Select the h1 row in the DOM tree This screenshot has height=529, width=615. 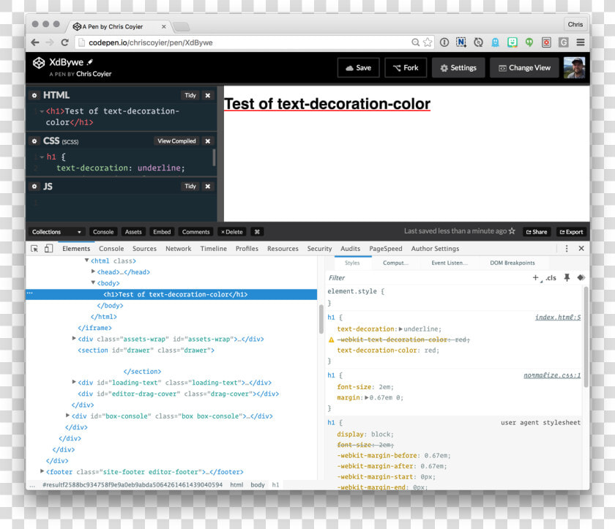pyautogui.click(x=171, y=294)
